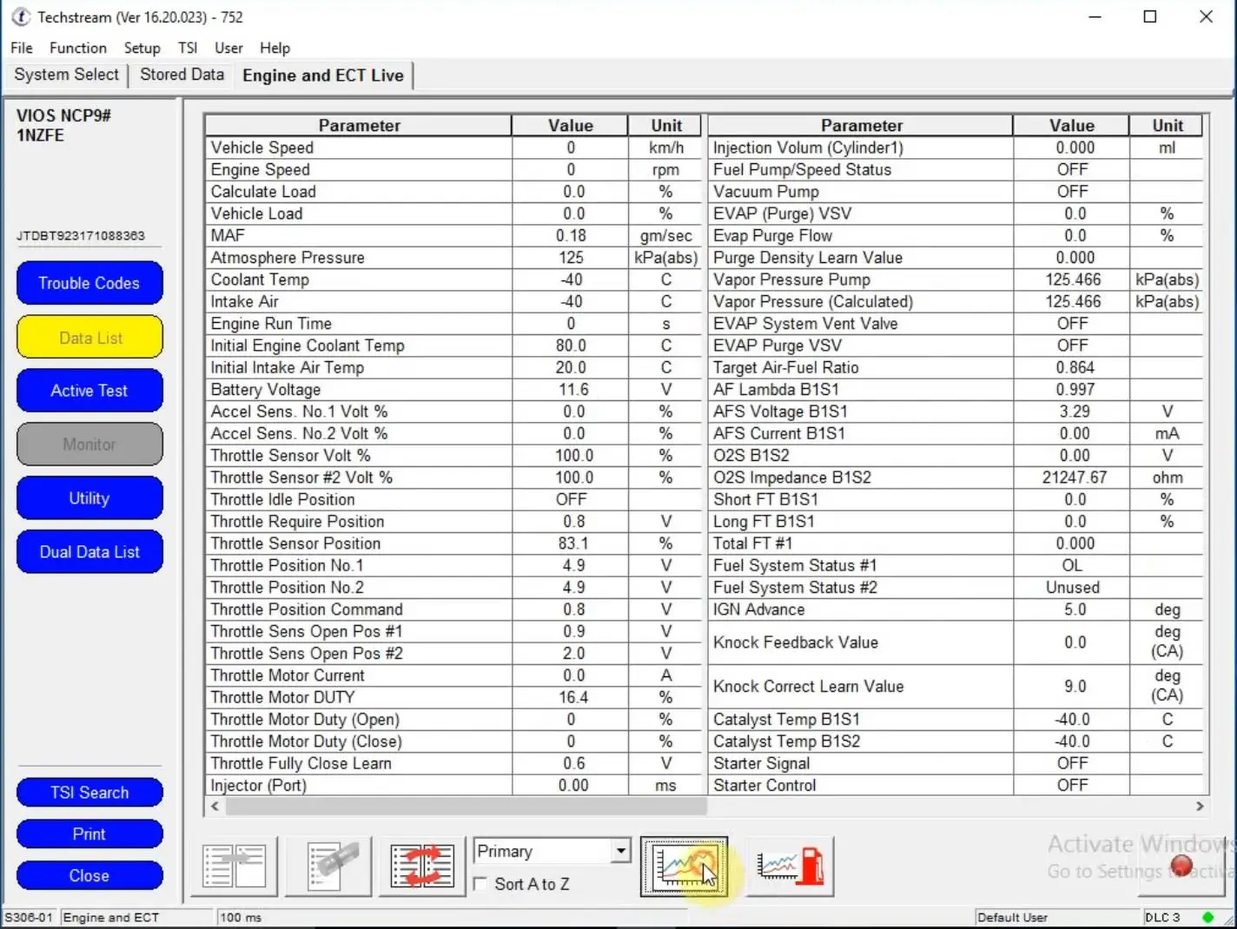Select the yellow Data List button
1237x929 pixels.
click(x=89, y=338)
